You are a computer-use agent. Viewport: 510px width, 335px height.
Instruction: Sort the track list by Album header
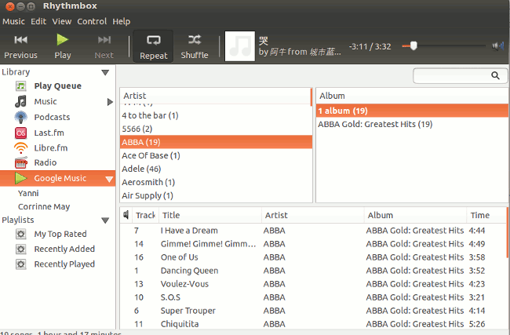415,215
